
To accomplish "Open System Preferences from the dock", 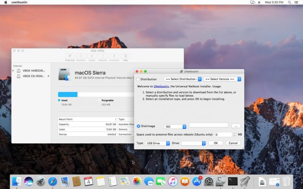I will (209, 181).
